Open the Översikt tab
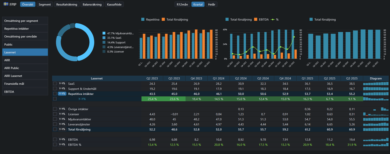390x154 pixels. pos(27,5)
